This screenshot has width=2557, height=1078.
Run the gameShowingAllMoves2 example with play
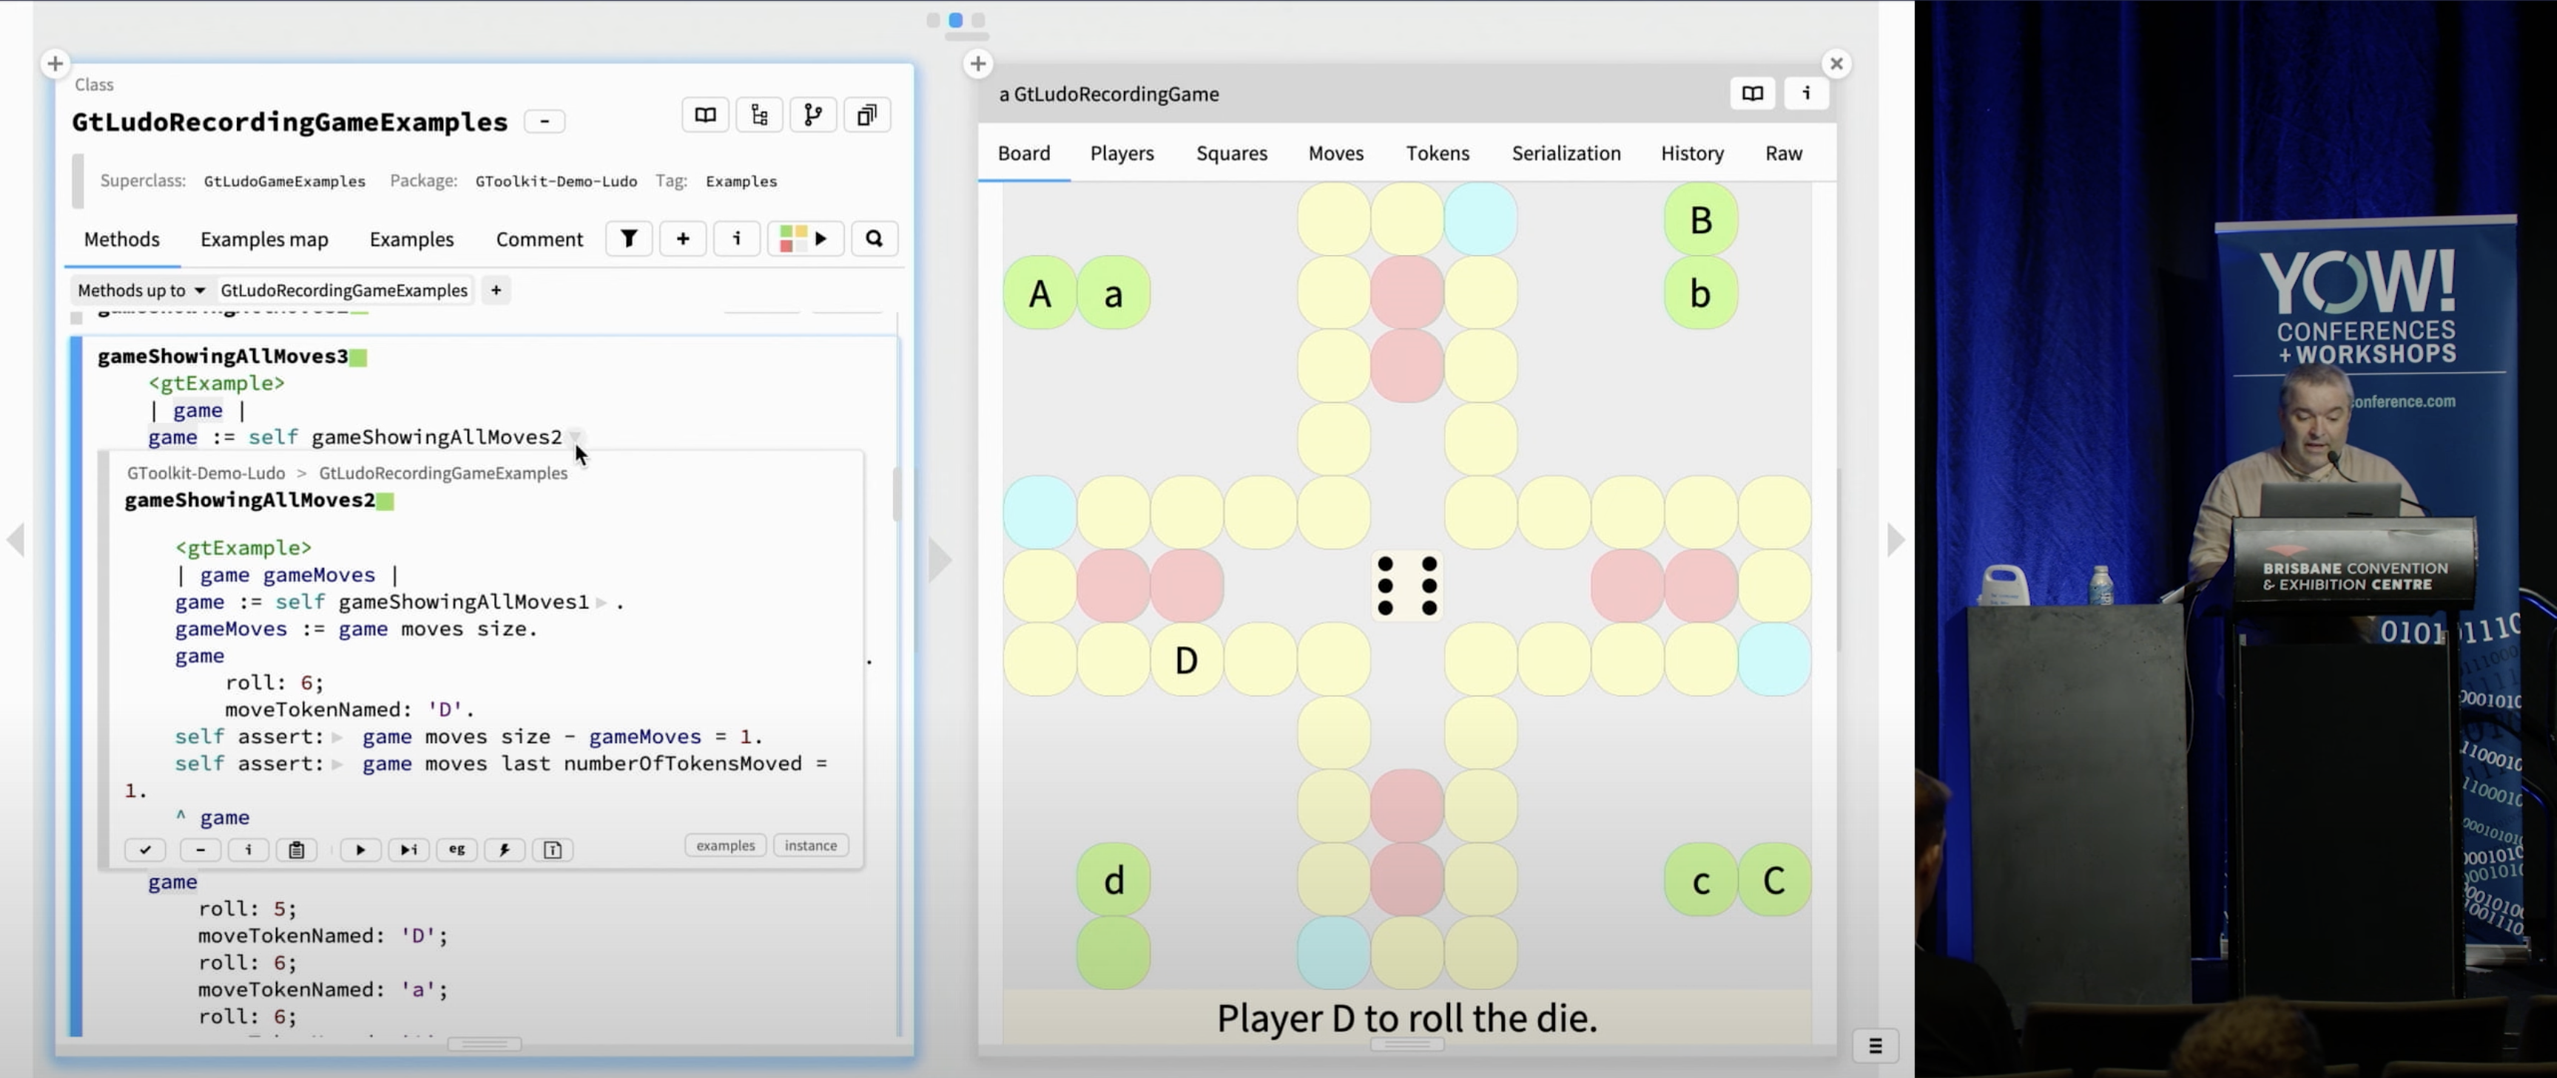point(360,850)
